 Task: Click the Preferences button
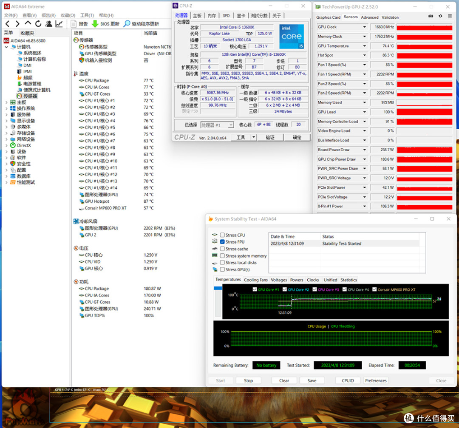click(x=376, y=380)
